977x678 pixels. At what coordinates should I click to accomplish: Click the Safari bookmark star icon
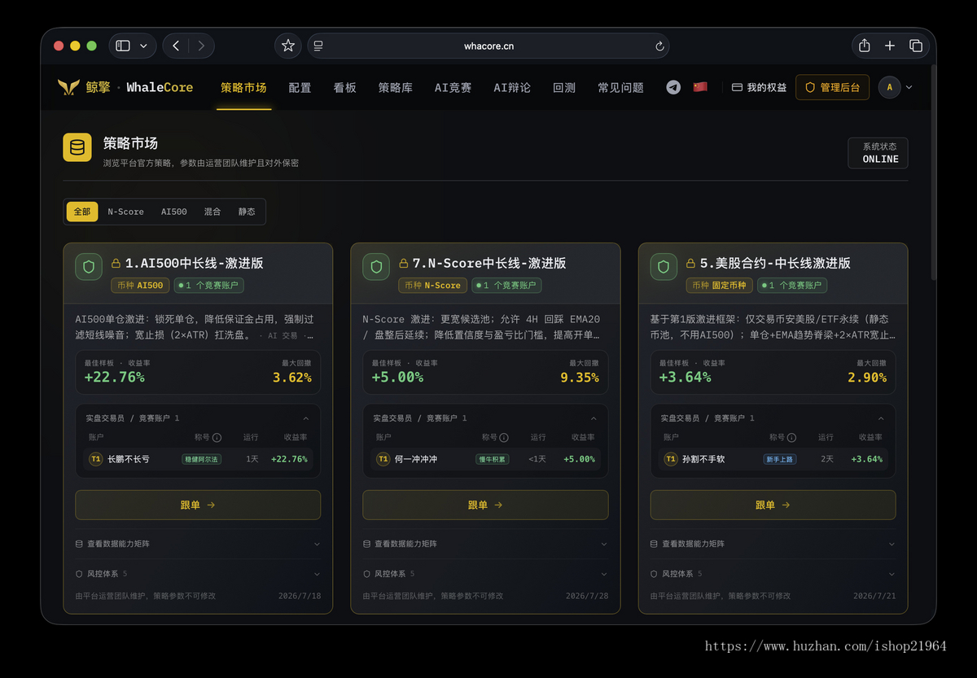click(x=288, y=46)
